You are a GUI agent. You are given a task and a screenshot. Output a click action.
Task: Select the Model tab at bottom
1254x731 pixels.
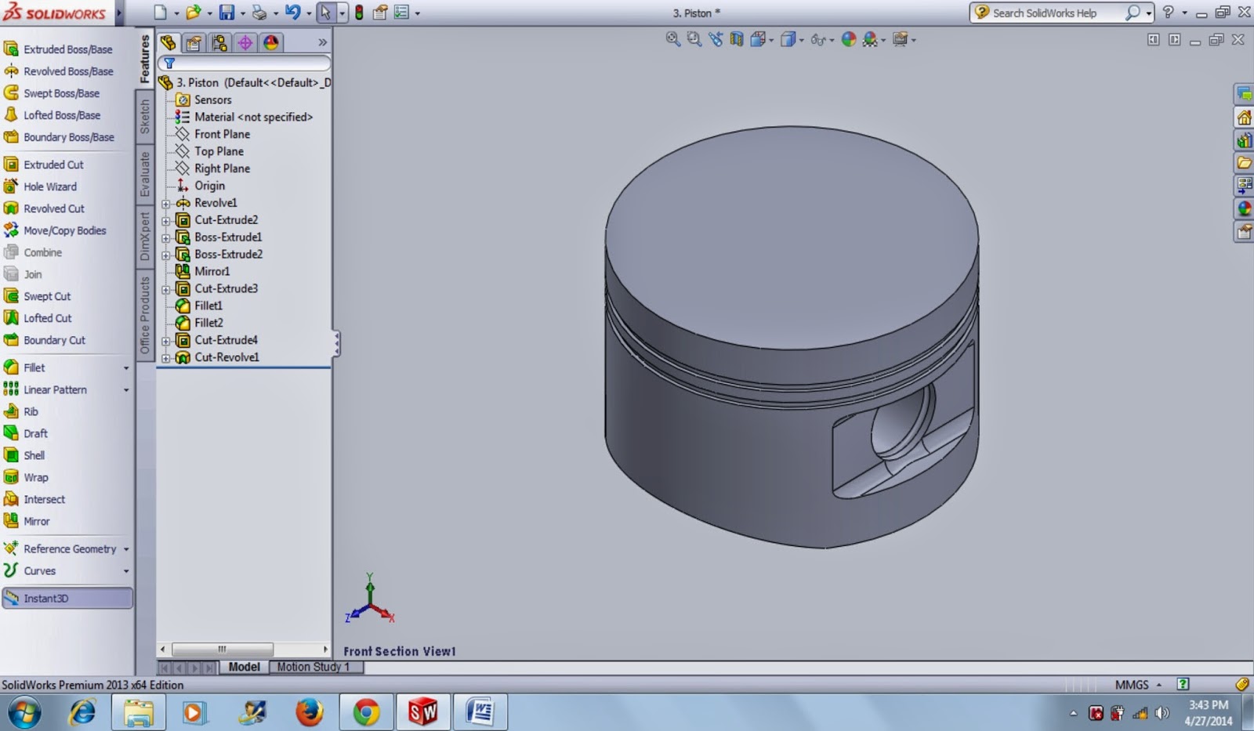[244, 667]
